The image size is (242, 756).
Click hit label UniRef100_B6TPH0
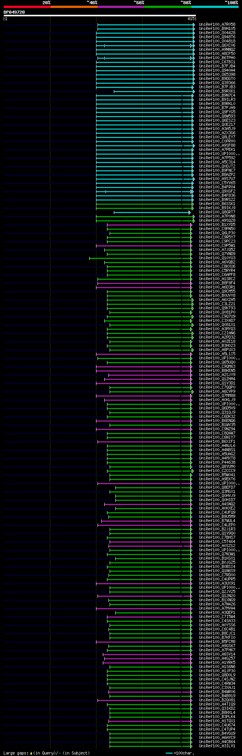click(217, 58)
